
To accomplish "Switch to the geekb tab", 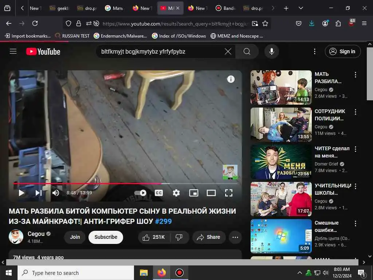I will (59, 8).
